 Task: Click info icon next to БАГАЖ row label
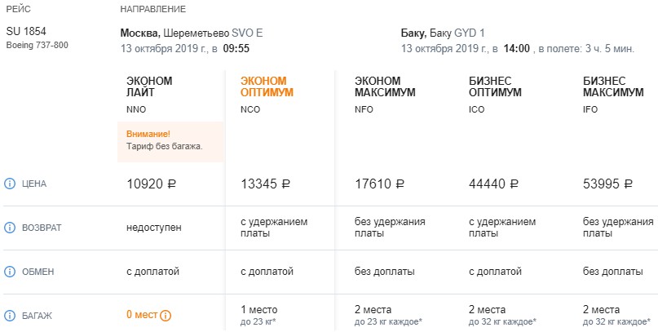pos(10,315)
